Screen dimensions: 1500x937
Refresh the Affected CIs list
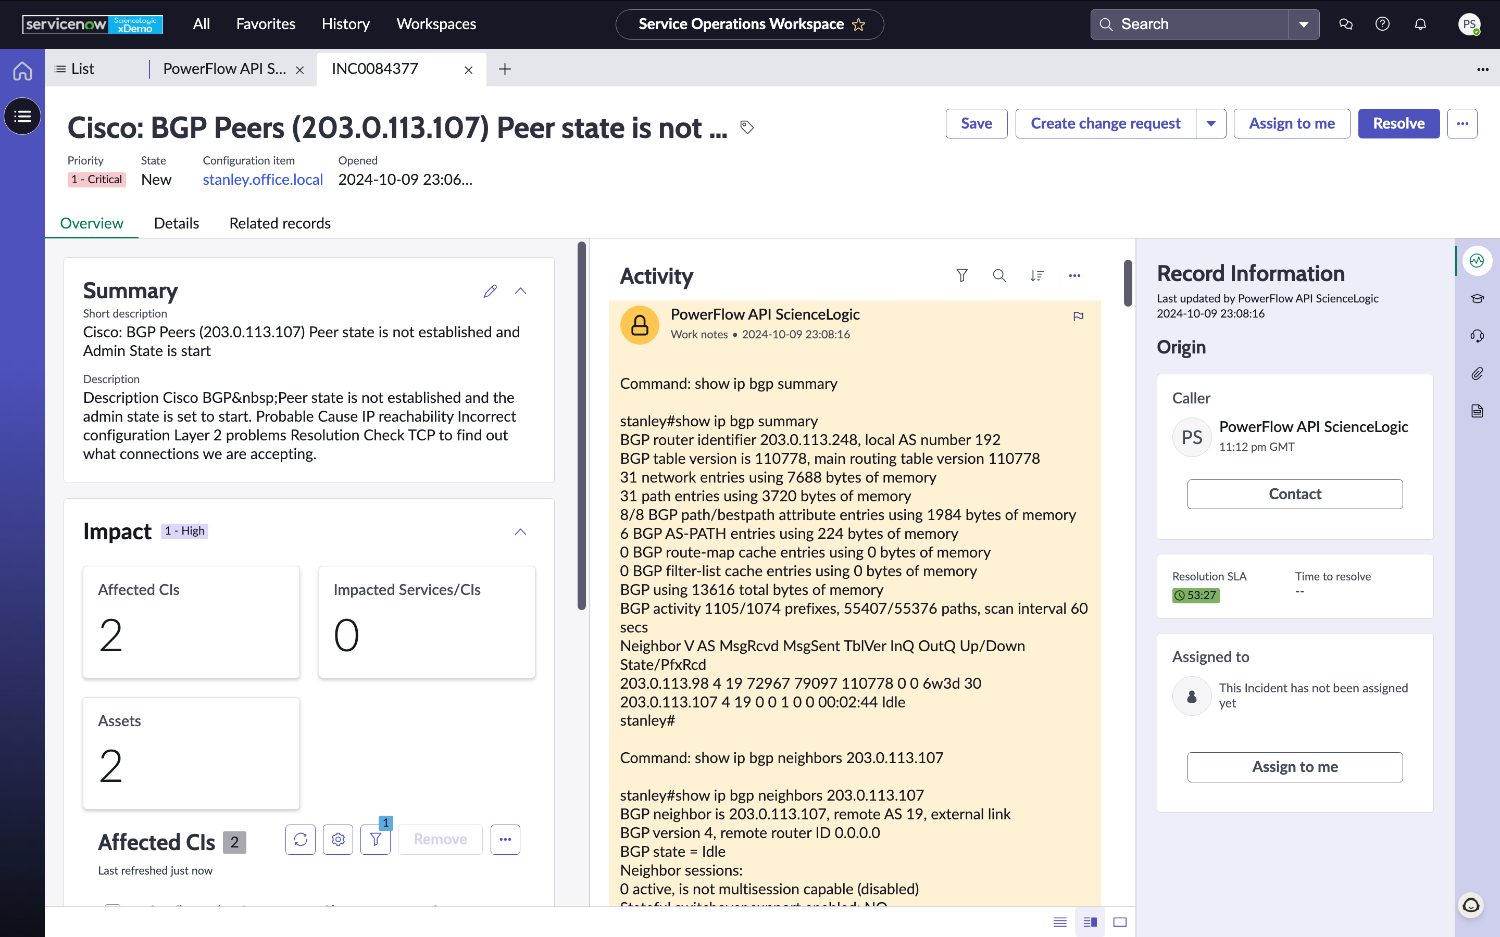[301, 839]
